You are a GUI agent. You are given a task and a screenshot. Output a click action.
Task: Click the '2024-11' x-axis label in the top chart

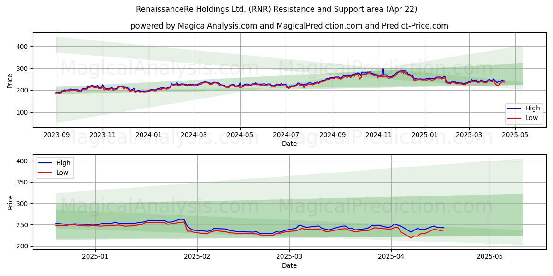pos(378,135)
